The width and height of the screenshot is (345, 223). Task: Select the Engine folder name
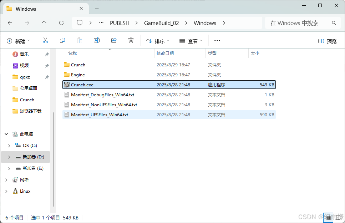pos(78,75)
